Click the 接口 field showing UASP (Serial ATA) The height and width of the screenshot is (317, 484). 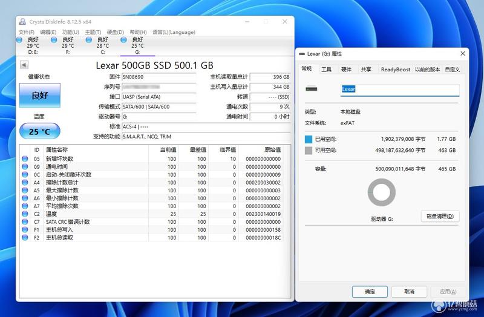pyautogui.click(x=159, y=97)
